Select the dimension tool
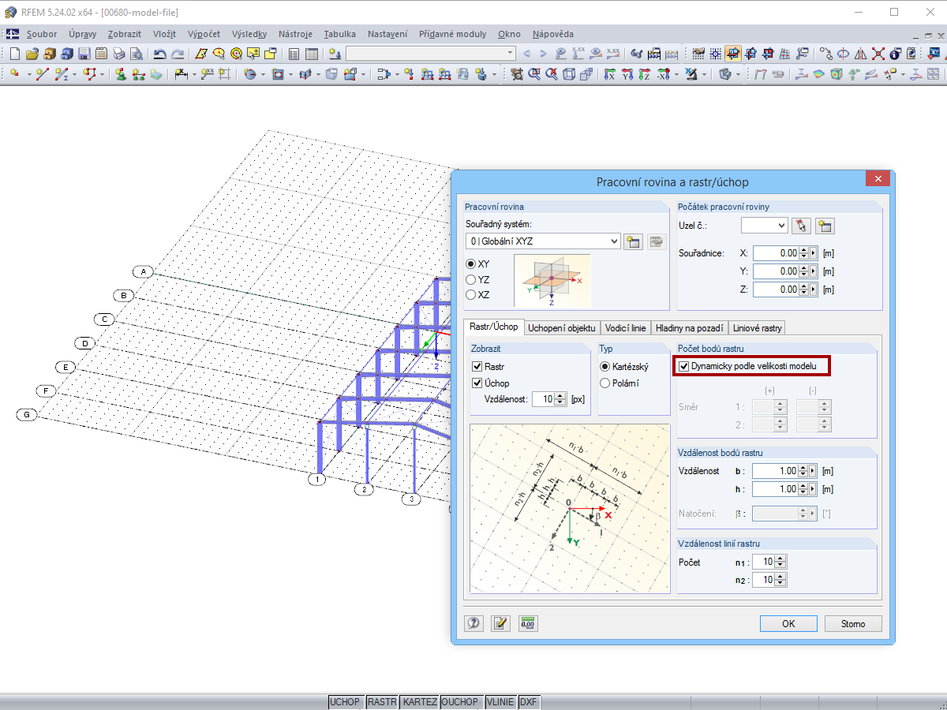 181,74
